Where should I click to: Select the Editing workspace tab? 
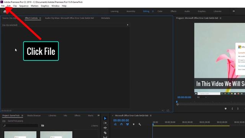(146, 11)
